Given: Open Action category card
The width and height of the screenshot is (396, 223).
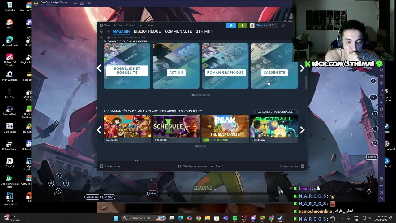Looking at the screenshot, I should tap(176, 66).
